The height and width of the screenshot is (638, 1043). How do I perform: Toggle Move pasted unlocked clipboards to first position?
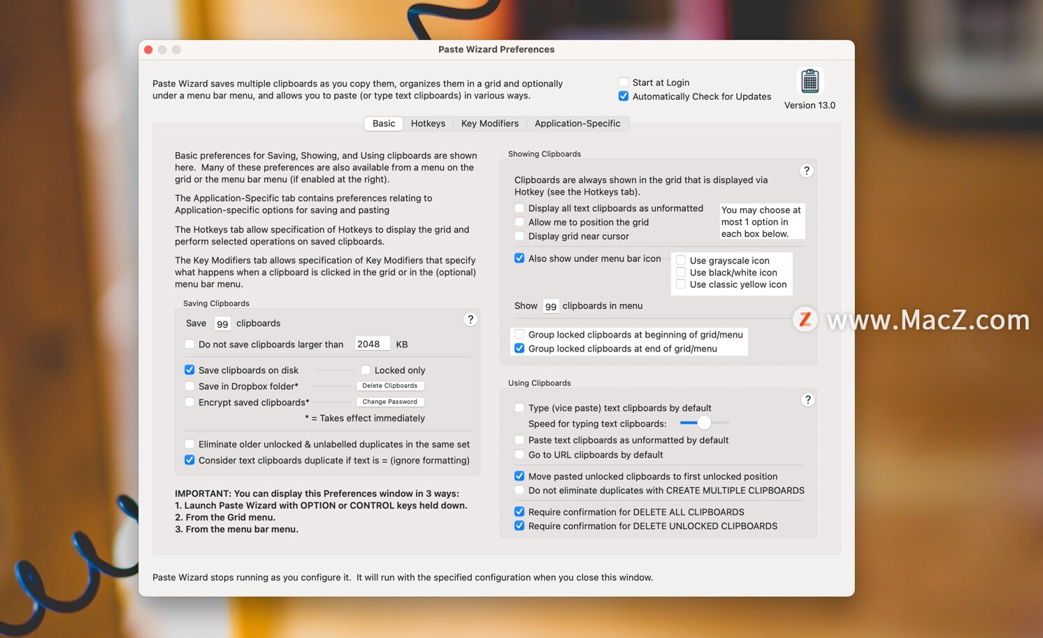[519, 476]
